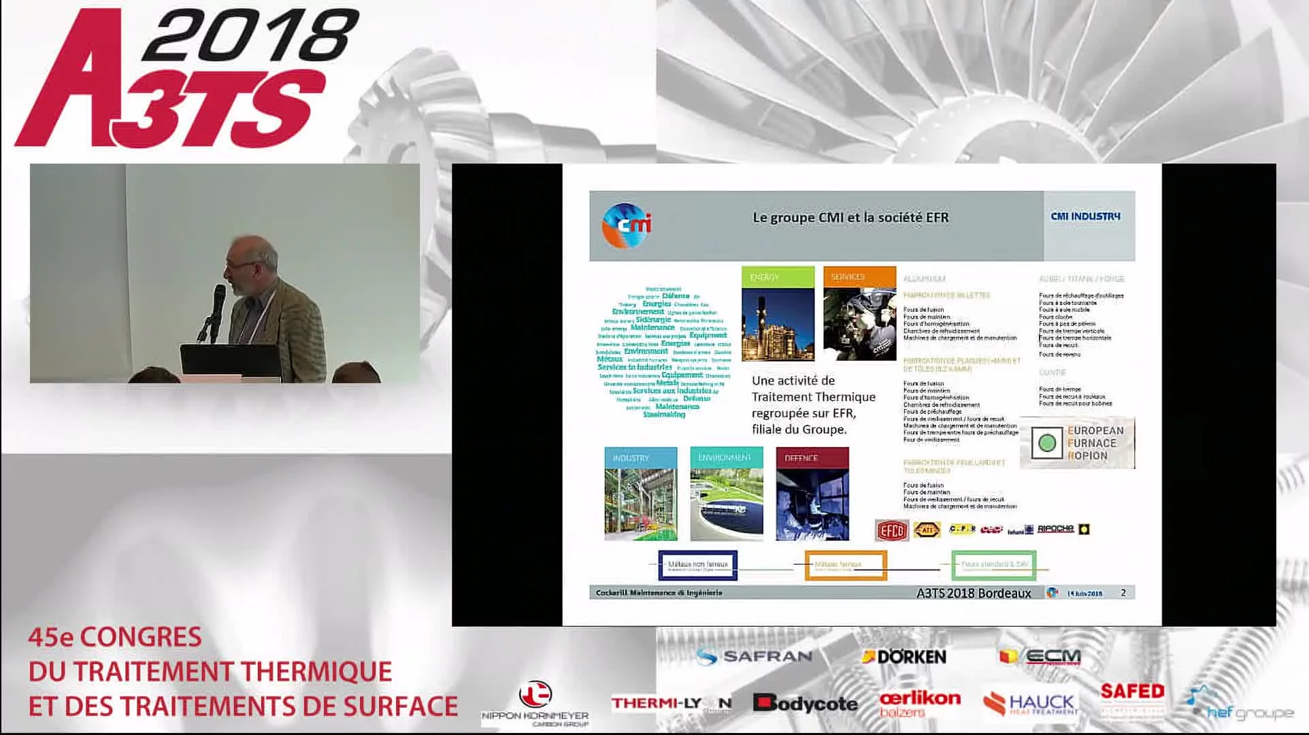
Task: Click the Nippon Kornmeyer Carbon Group logo
Action: [535, 704]
